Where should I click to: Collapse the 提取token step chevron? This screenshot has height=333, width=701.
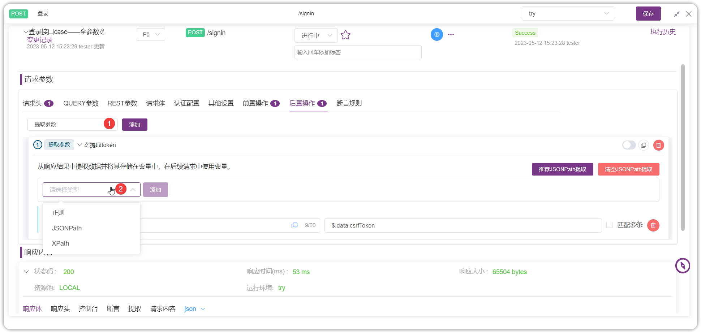80,145
